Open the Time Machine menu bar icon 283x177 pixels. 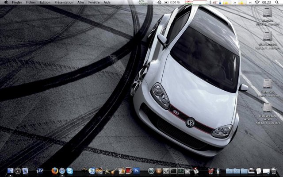pos(159,3)
